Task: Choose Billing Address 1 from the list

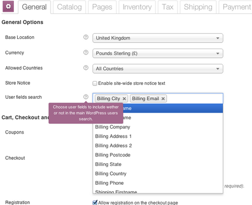Action: pos(158,136)
